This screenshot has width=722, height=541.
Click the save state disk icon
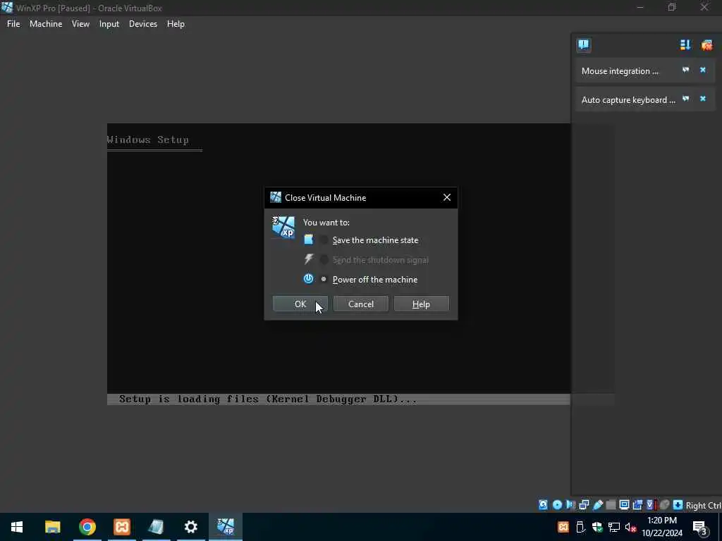[309, 240]
